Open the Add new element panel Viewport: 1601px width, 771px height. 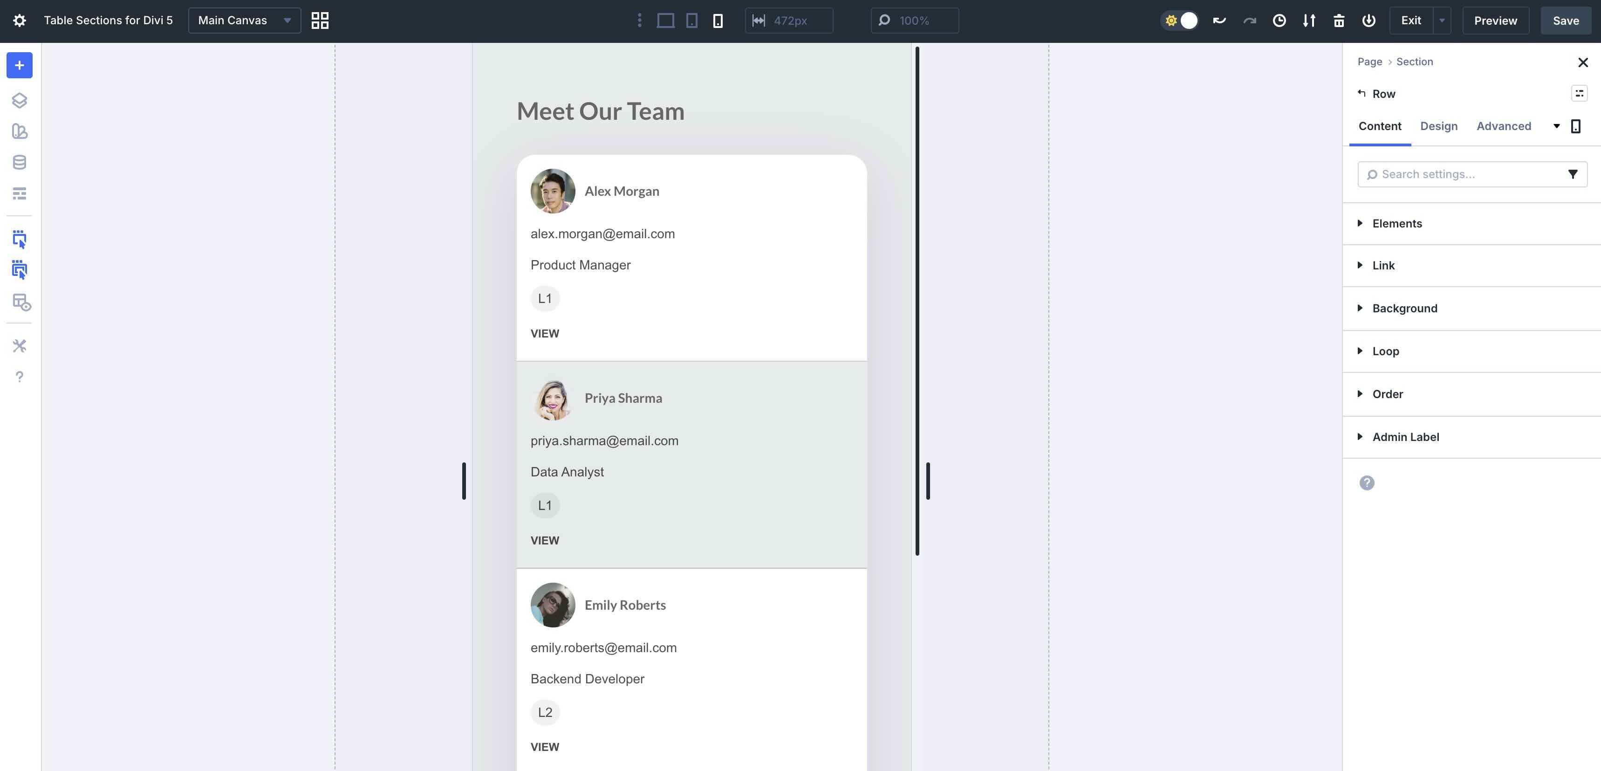click(x=19, y=65)
